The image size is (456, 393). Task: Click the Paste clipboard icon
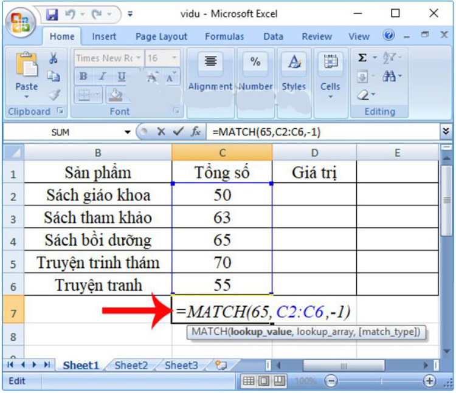(x=27, y=64)
